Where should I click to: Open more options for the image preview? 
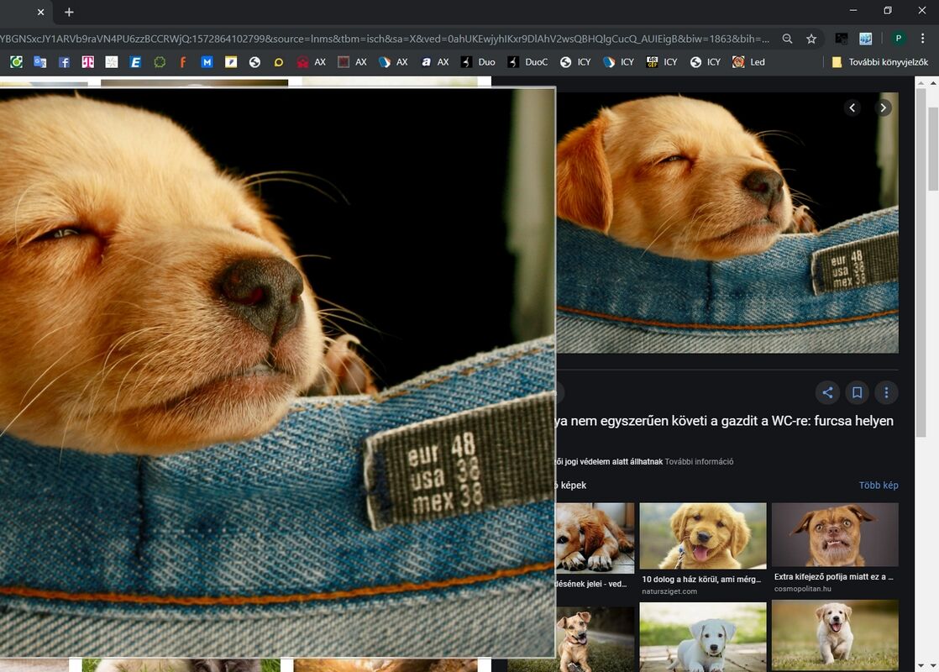click(886, 392)
